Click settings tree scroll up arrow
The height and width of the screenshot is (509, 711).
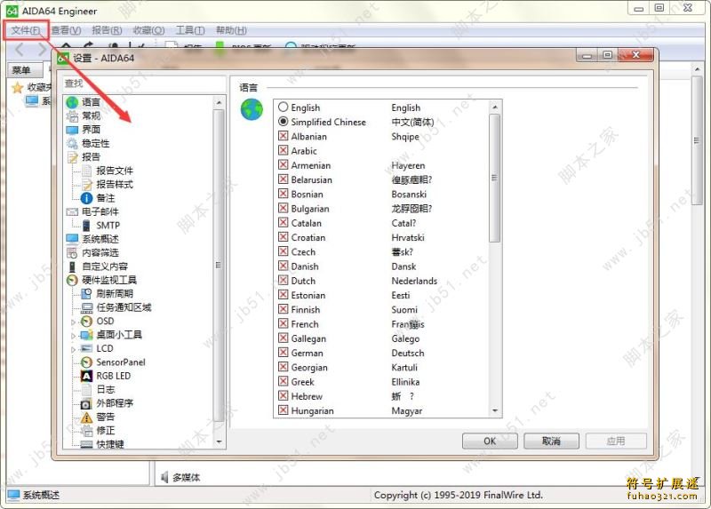[x=219, y=103]
